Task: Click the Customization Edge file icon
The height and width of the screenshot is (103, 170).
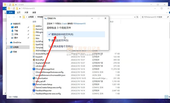Action: pyautogui.click(x=34, y=78)
